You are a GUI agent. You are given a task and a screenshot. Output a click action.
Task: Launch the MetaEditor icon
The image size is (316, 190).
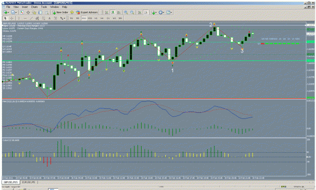coord(72,13)
